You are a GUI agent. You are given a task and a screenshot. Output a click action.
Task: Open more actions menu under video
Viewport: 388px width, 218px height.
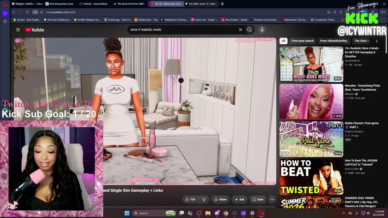pos(272,200)
